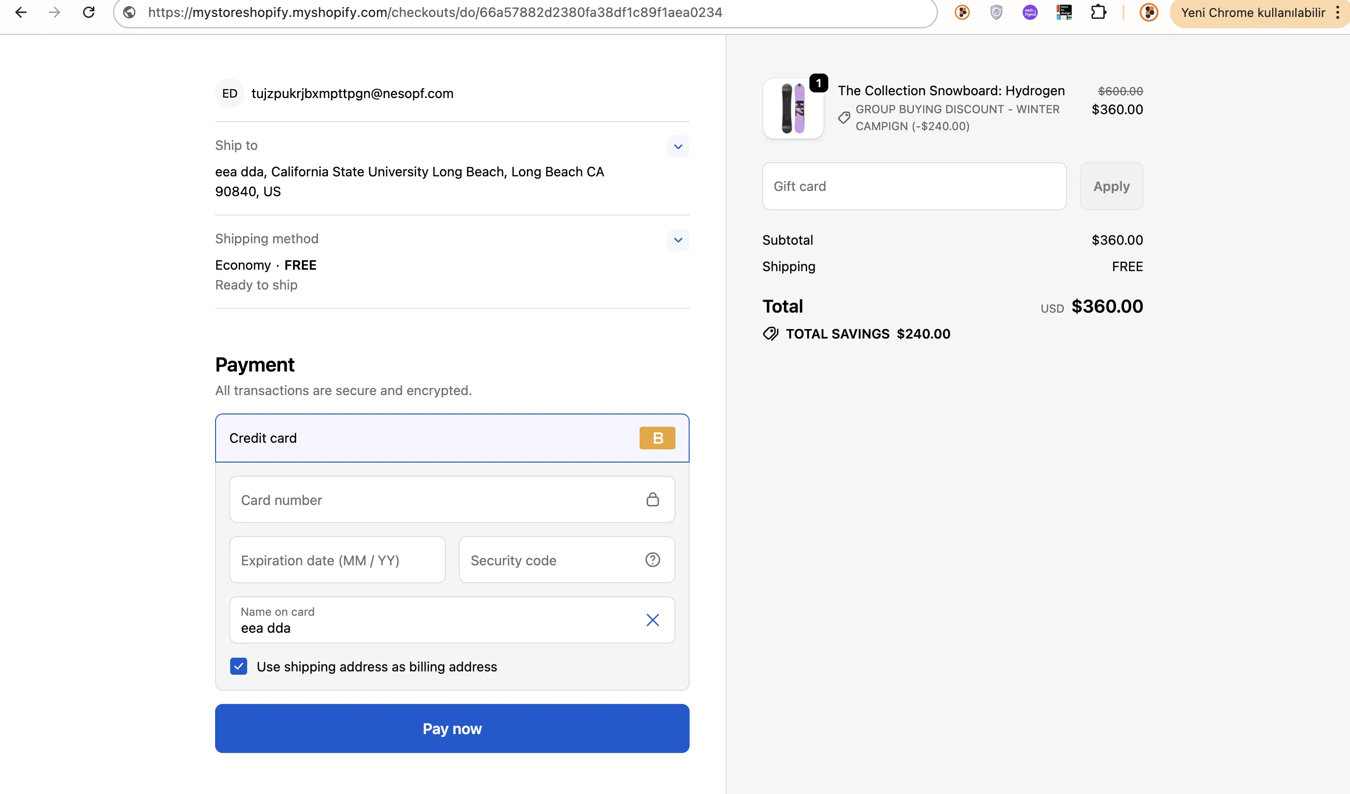Open the shield privacy extension
Screen dimensions: 1350x794
click(996, 12)
